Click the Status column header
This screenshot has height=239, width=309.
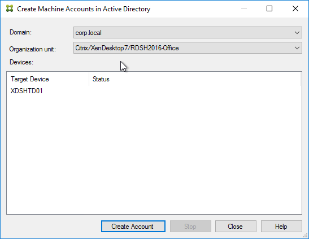tap(195, 79)
